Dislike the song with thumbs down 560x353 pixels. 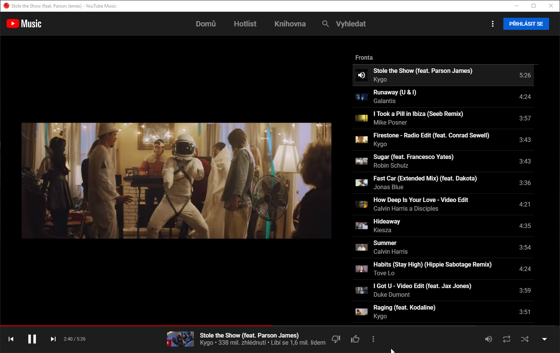click(336, 339)
